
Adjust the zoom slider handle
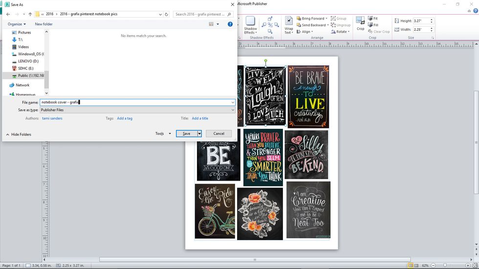(445, 266)
